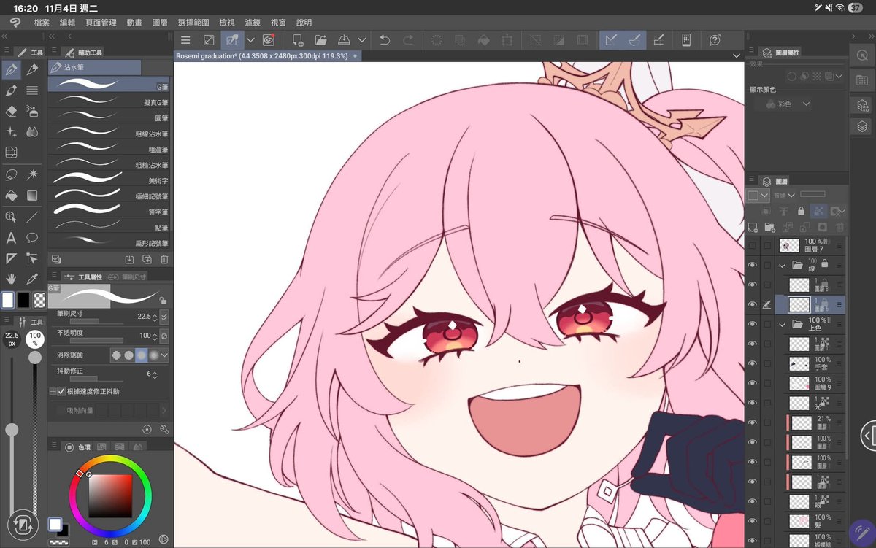876x548 pixels.
Task: Open 彩色 expression color dropdown
Action: 788,104
